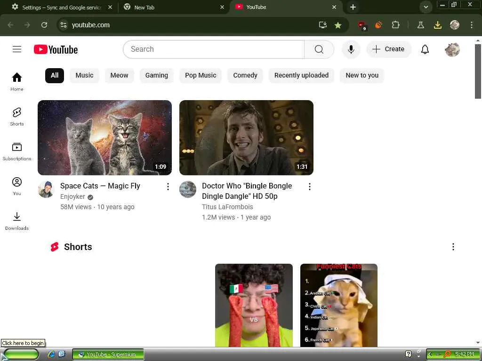Reload the page with refresh button

click(x=44, y=25)
